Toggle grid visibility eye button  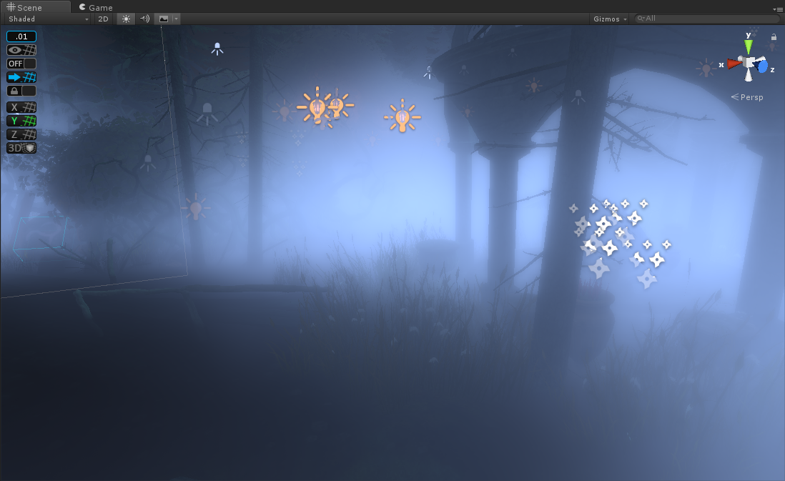(x=21, y=50)
